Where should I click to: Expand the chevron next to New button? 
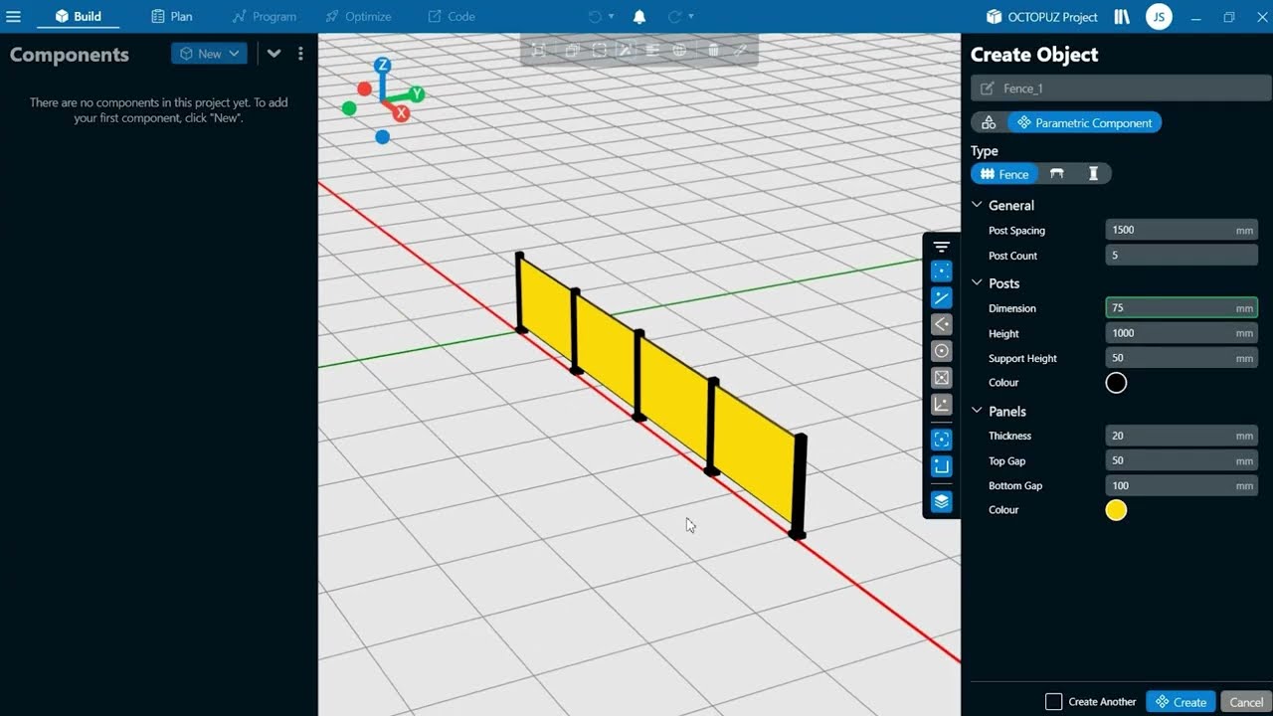tap(273, 54)
